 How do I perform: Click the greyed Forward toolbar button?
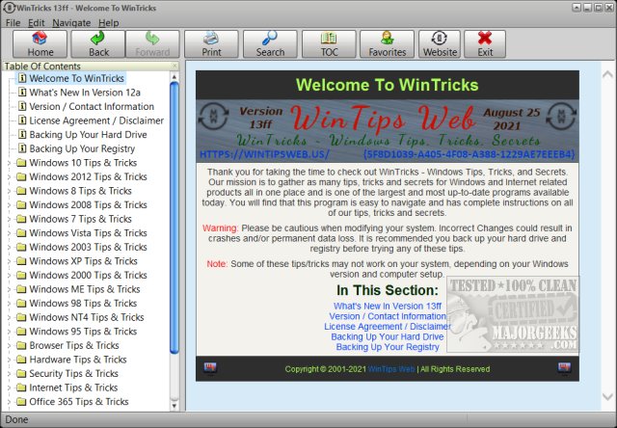coord(152,44)
